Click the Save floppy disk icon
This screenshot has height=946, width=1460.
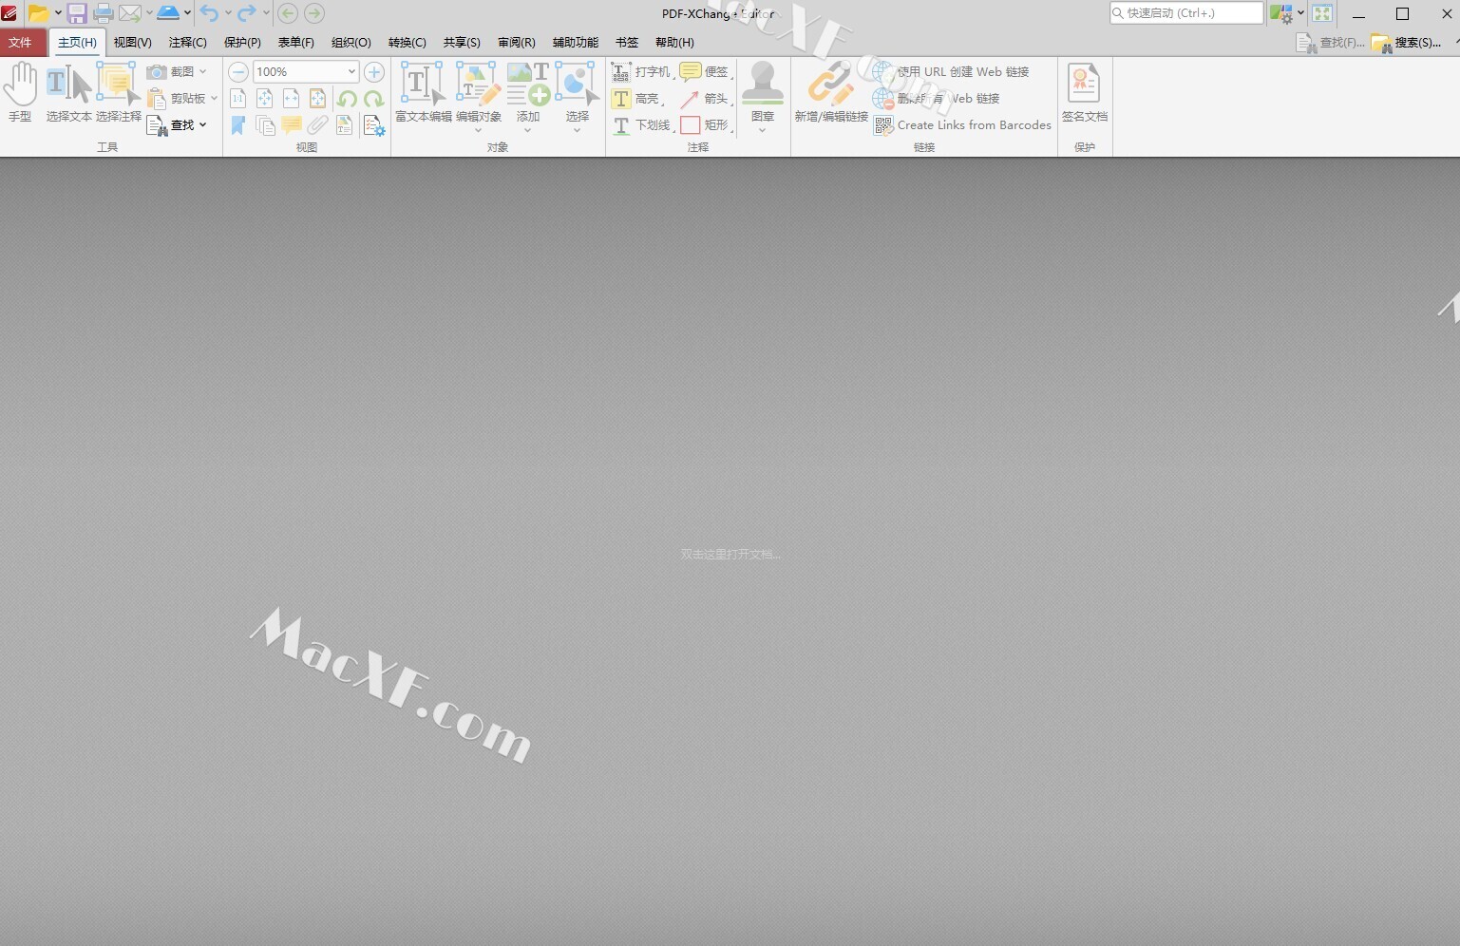click(77, 13)
